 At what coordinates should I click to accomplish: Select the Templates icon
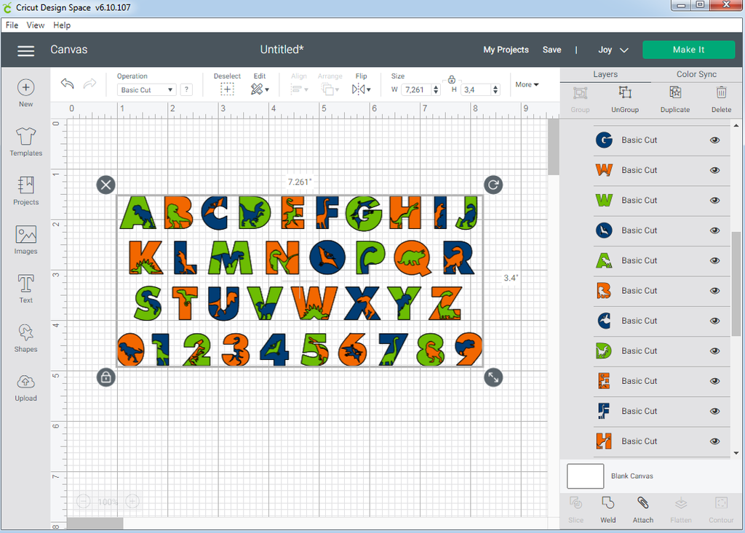pyautogui.click(x=25, y=142)
